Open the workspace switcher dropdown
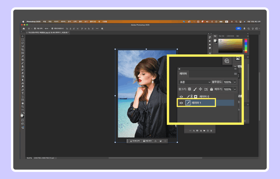 pos(257,28)
